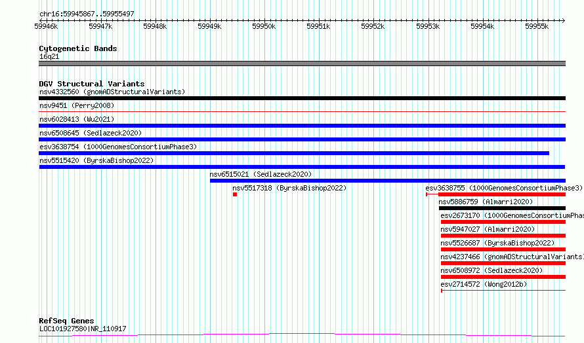
Task: Click the 59953k ruler tick label
Action: pos(428,26)
